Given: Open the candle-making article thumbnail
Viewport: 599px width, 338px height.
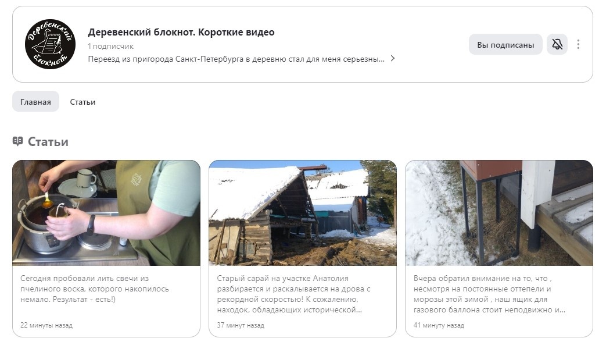Looking at the screenshot, I should click(106, 213).
